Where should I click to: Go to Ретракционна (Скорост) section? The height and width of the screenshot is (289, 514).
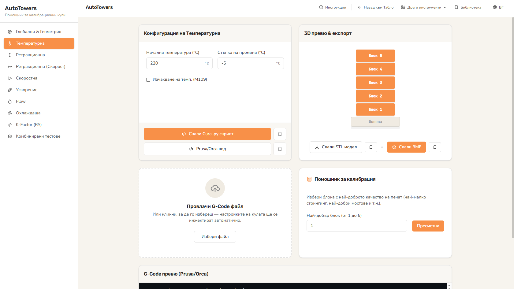click(39, 66)
